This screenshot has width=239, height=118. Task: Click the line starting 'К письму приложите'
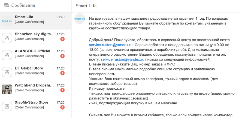pyautogui.click(x=107, y=89)
